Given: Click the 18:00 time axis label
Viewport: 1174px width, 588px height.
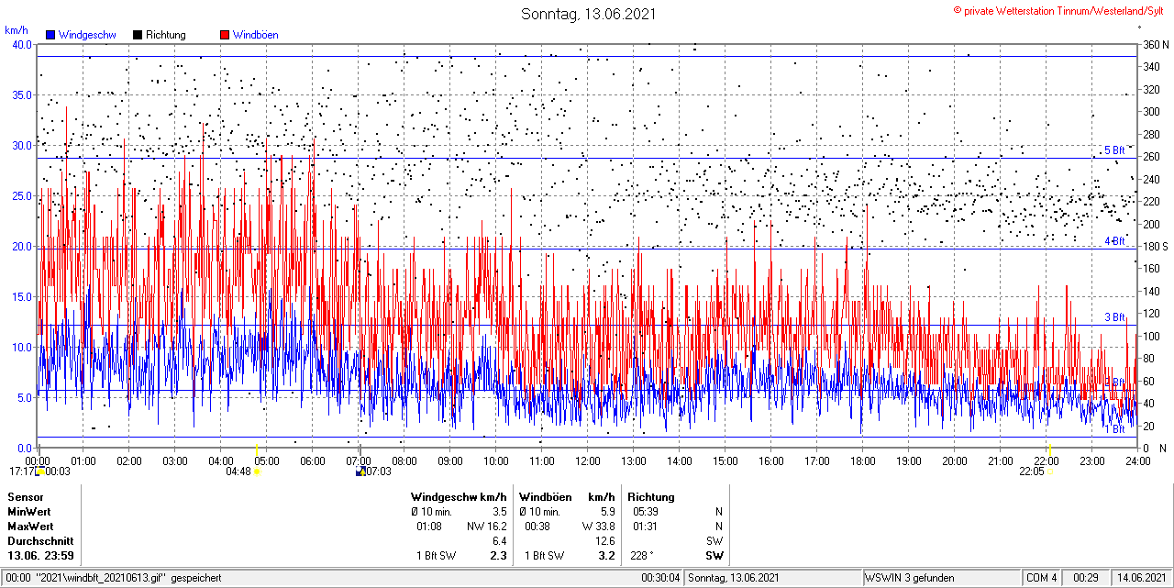Looking at the screenshot, I should (863, 461).
